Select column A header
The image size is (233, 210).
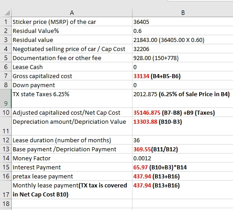point(72,13)
